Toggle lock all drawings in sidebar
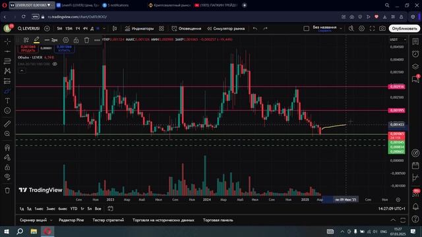 click(7, 167)
